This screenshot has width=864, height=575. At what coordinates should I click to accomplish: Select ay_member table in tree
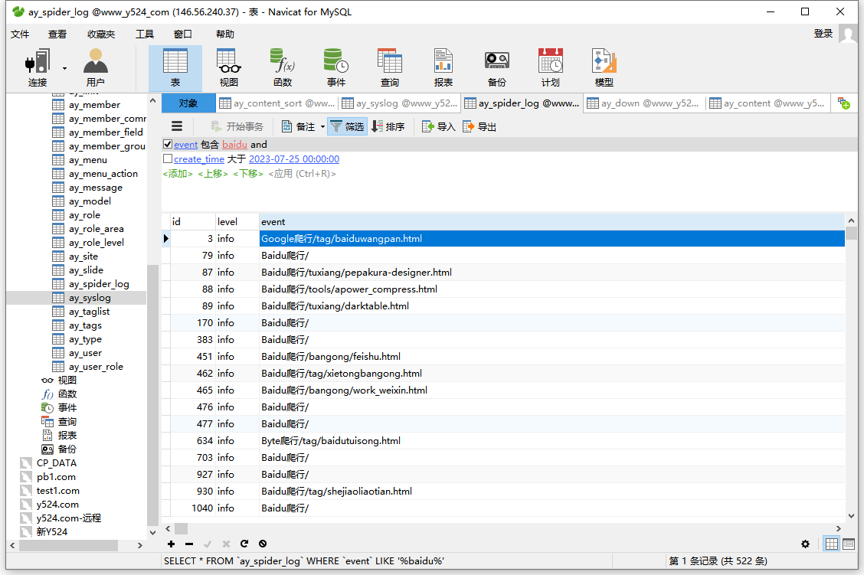(95, 105)
